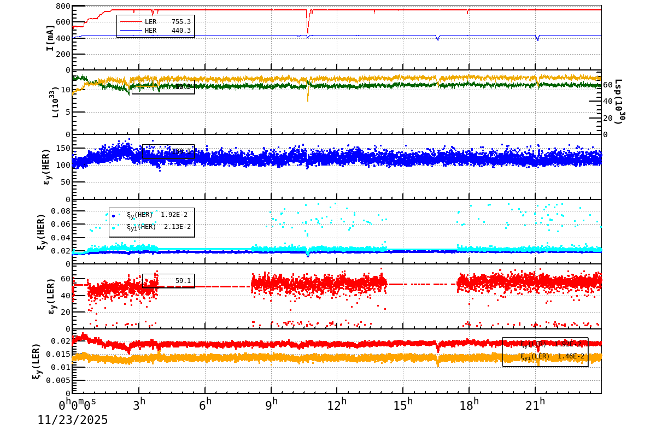Click the 800 tick on the current axis
656x436 pixels.
tap(63, 7)
